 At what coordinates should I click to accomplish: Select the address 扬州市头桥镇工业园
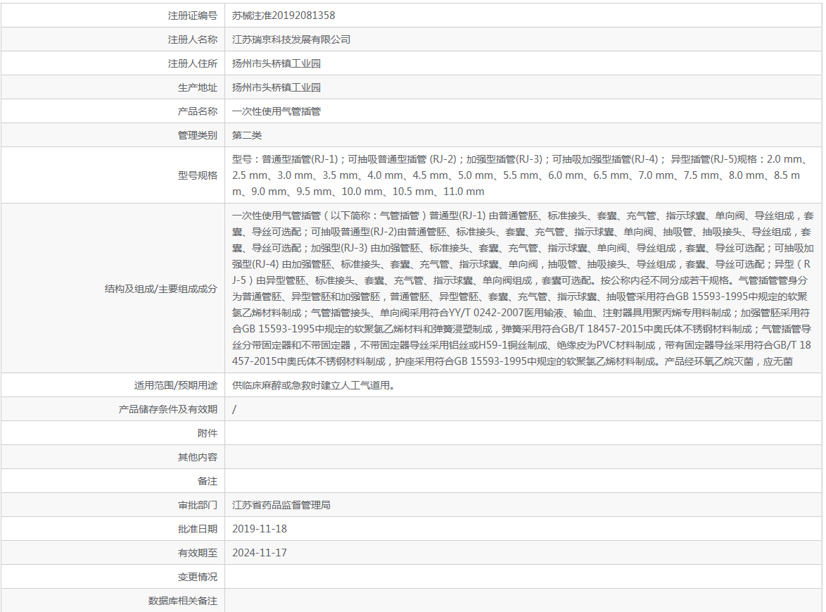275,63
